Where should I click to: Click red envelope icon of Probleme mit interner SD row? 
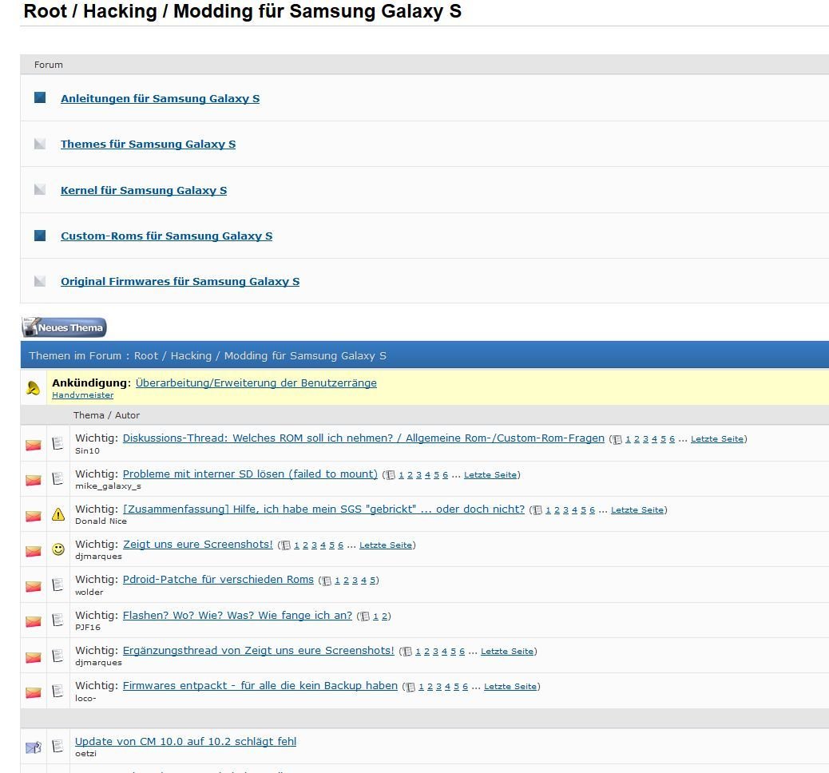[34, 480]
